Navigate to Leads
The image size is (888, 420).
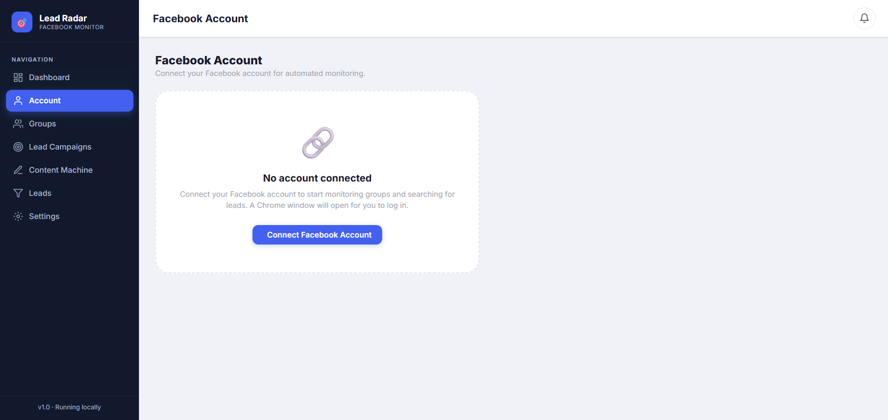point(69,193)
